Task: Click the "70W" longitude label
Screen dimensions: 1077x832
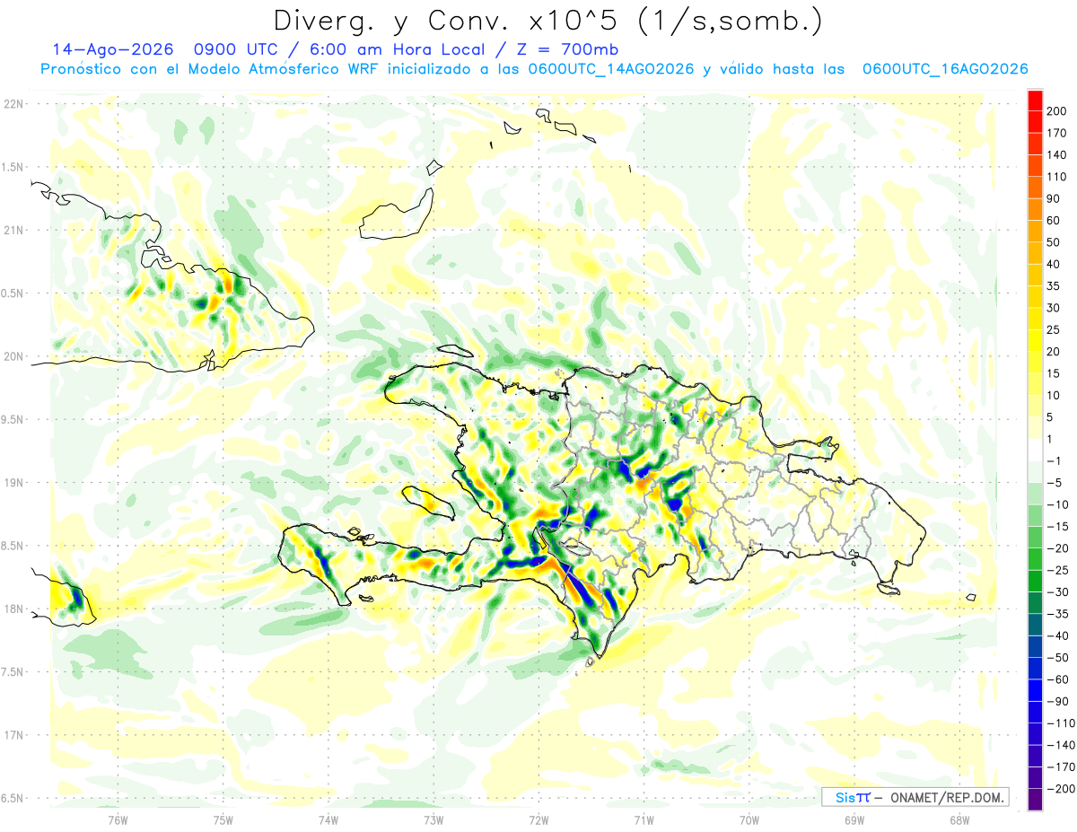Action: point(749,819)
